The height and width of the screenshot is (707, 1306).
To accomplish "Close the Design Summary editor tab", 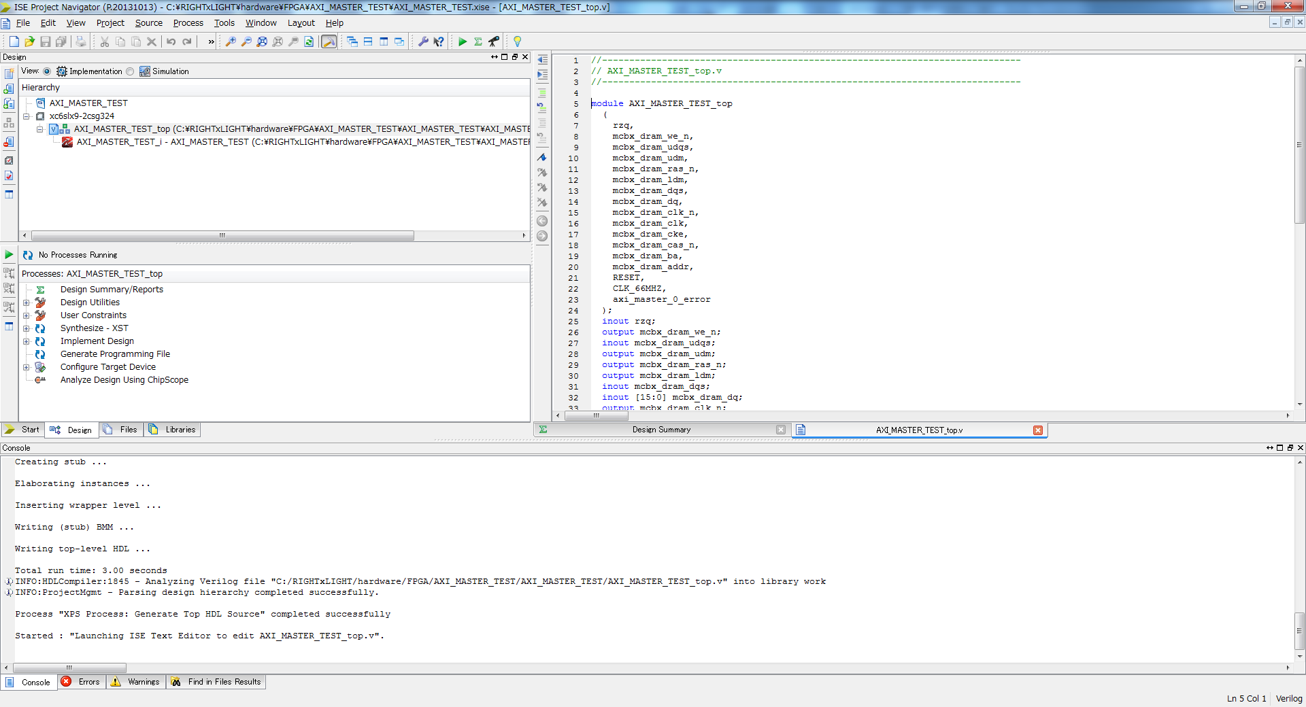I will (781, 430).
